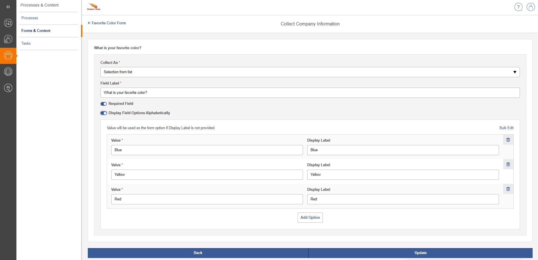
Task: Collapse the sidebar with the double-chevron icon
Action: (8, 7)
